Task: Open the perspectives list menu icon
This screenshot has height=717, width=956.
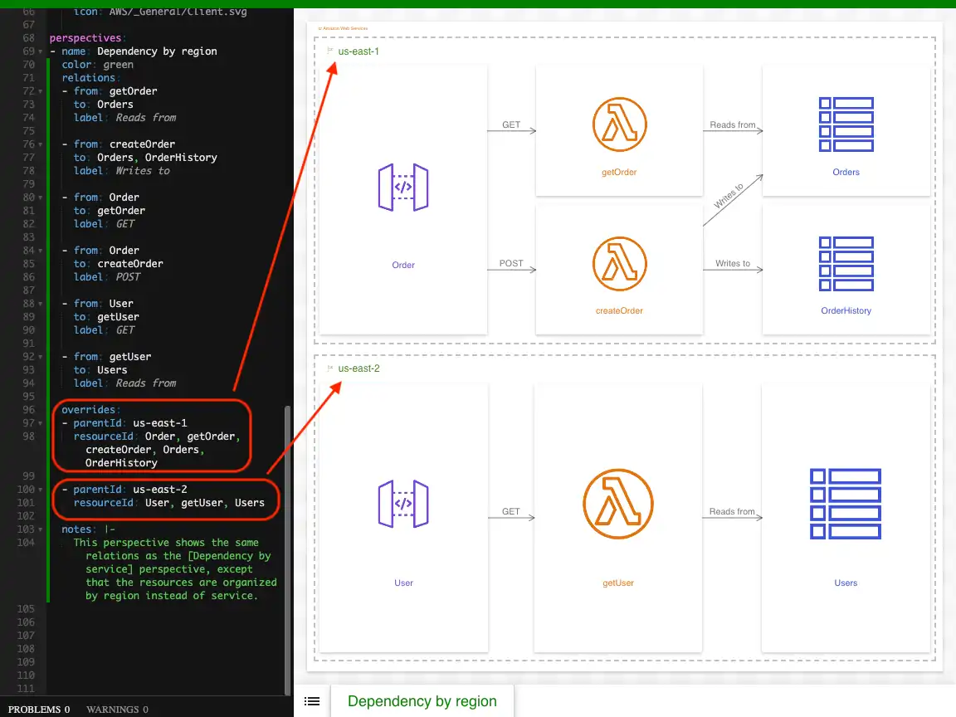Action: pyautogui.click(x=312, y=701)
